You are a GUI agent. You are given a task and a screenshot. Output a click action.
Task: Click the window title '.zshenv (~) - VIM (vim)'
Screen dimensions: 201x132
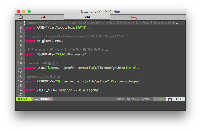102,12
